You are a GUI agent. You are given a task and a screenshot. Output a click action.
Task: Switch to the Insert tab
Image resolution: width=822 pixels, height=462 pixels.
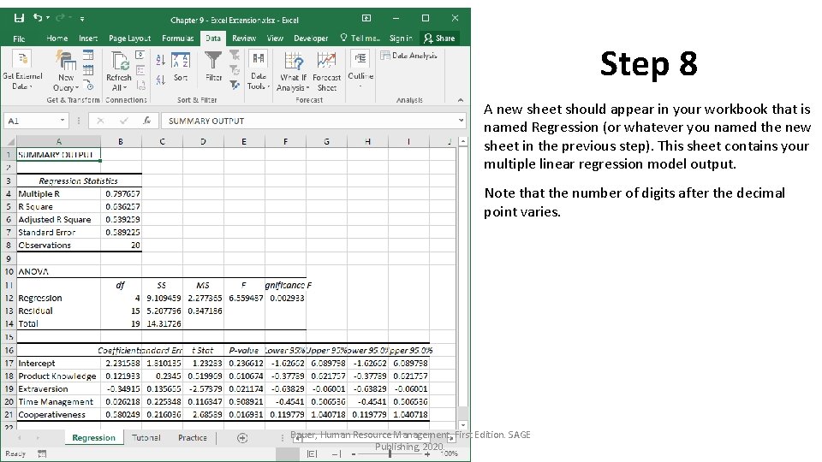pyautogui.click(x=88, y=38)
